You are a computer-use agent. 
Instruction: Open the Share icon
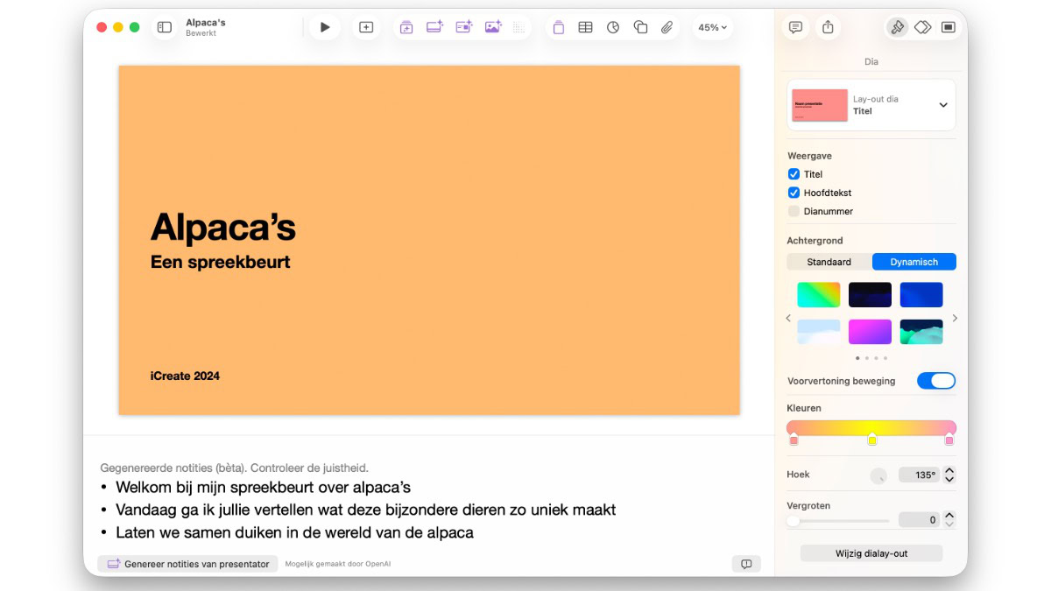click(x=828, y=27)
